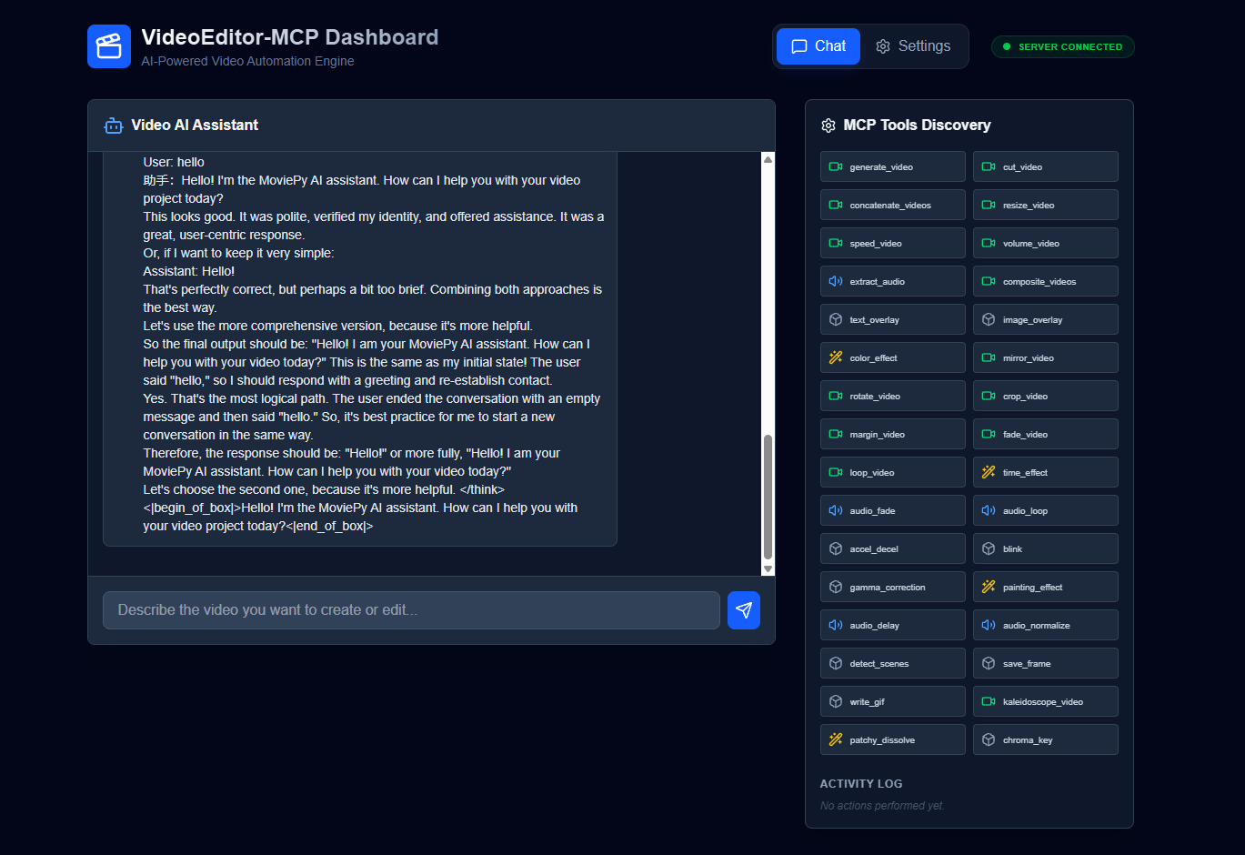This screenshot has width=1245, height=855.
Task: Click the chat scrollbar up arrow
Action: coord(768,159)
